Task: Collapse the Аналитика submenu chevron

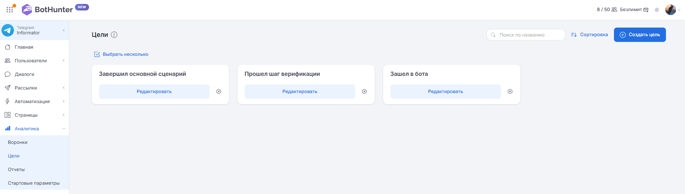Action: tap(64, 128)
